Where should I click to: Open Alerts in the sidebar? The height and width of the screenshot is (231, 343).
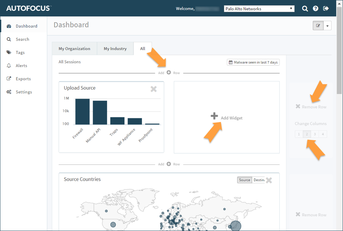coord(23,65)
